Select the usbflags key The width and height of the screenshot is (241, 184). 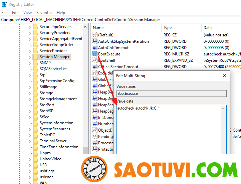point(47,171)
